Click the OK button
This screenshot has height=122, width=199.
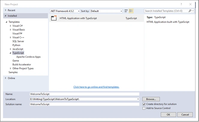(x=168, y=115)
